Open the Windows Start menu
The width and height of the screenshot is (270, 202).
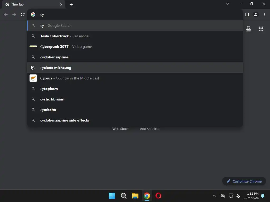tap(112, 196)
